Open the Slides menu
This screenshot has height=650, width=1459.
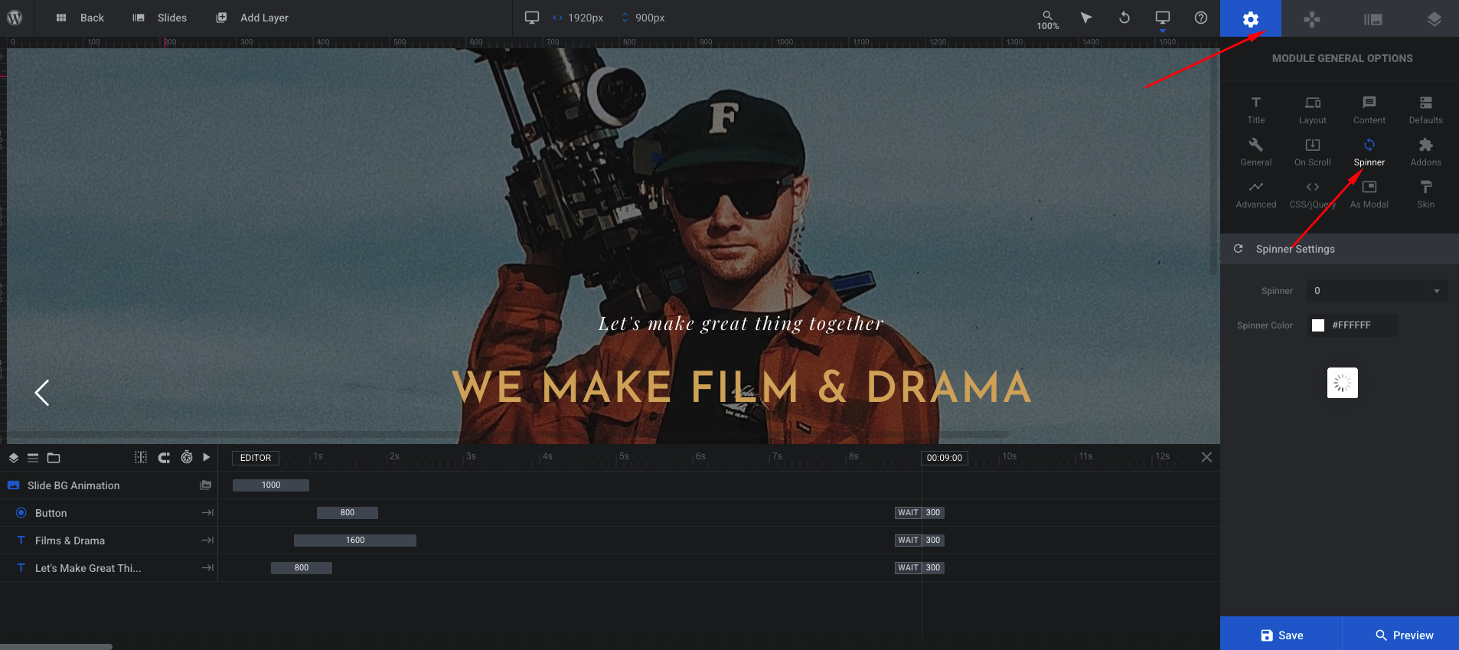[x=159, y=18]
